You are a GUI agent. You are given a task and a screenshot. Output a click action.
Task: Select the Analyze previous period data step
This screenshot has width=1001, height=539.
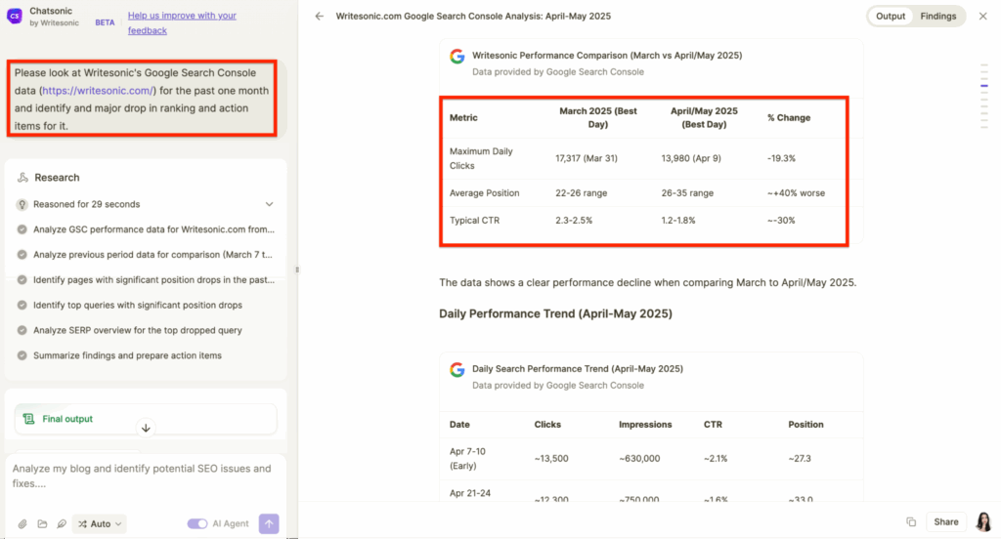click(x=152, y=255)
